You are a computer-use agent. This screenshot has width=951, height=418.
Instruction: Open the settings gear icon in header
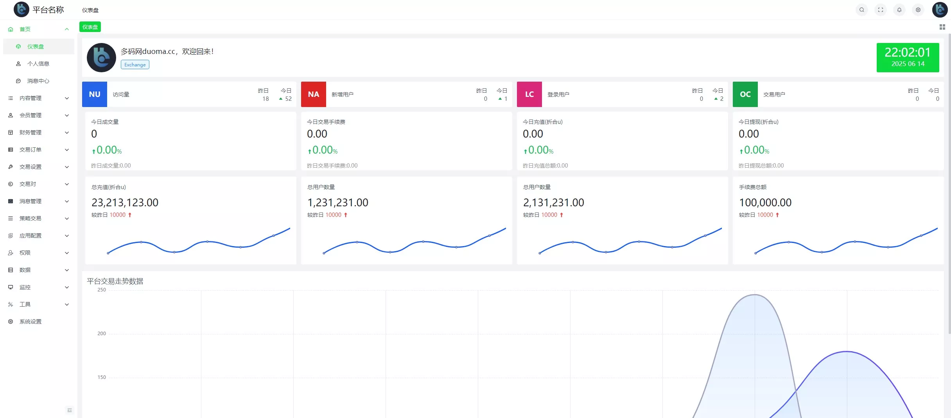pyautogui.click(x=918, y=10)
